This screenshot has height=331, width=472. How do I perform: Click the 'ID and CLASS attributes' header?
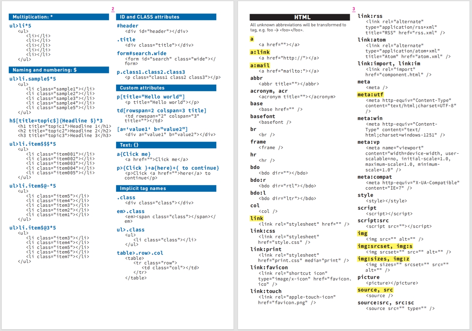coord(166,17)
